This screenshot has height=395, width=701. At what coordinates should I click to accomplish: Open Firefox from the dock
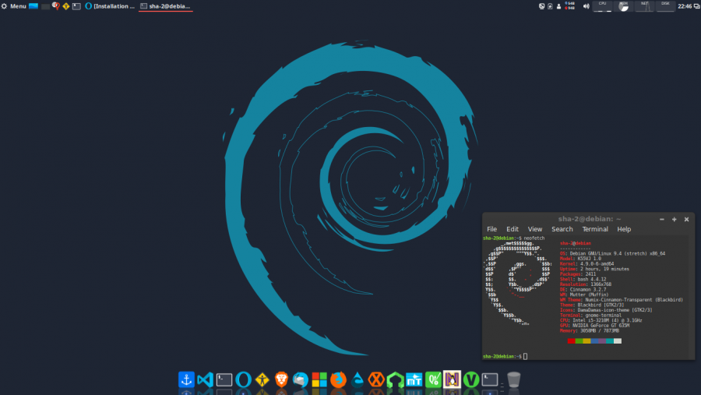338,379
